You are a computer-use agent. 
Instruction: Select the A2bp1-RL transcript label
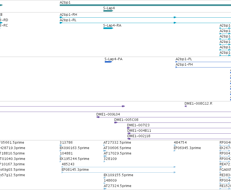point(68,20)
